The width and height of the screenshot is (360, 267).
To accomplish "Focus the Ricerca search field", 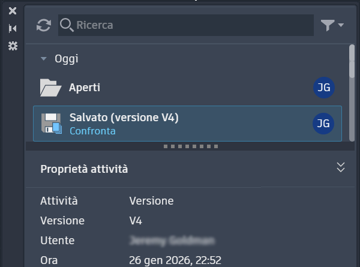I will [x=192, y=25].
